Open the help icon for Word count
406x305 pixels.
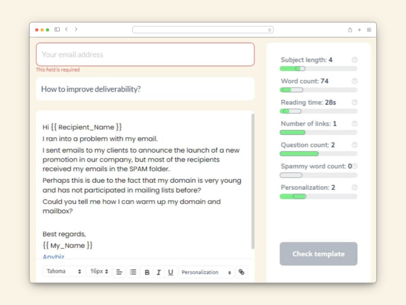point(354,81)
